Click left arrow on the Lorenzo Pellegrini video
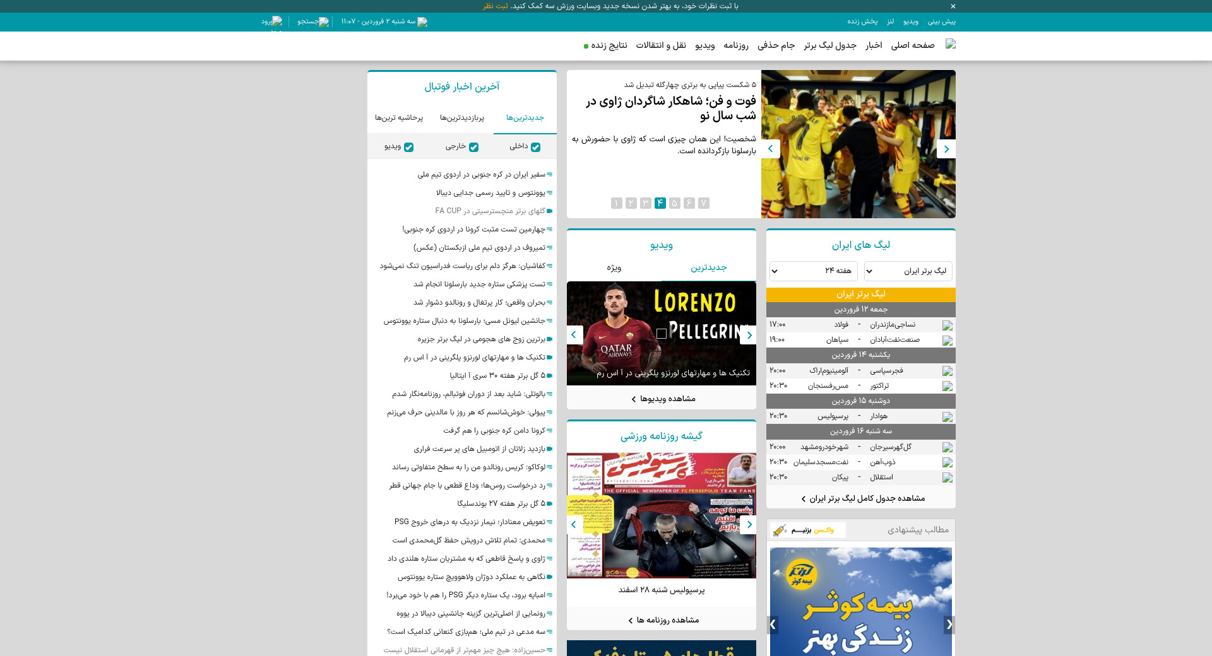The height and width of the screenshot is (656, 1212). click(x=574, y=335)
